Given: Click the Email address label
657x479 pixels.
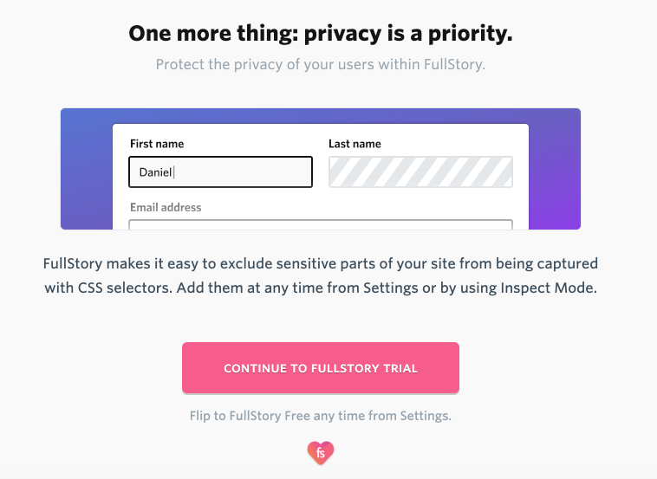Looking at the screenshot, I should click(x=166, y=207).
